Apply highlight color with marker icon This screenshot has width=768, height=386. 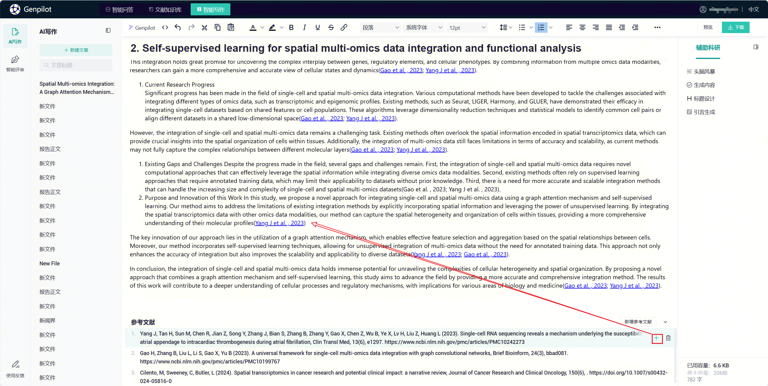(272, 28)
